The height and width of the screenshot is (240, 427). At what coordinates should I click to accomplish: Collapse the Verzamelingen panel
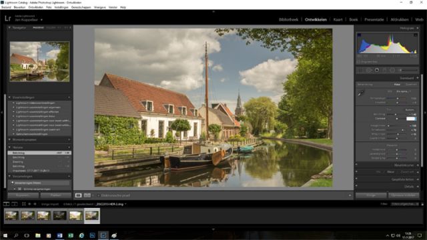point(9,177)
